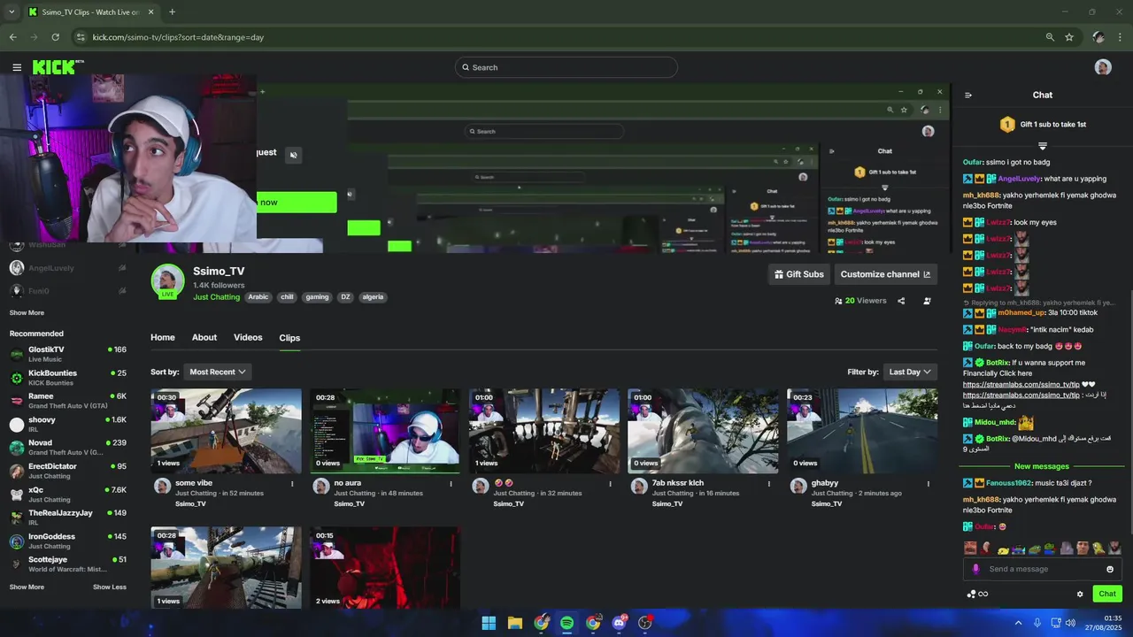Click the user icon beside the share icon

tap(927, 301)
